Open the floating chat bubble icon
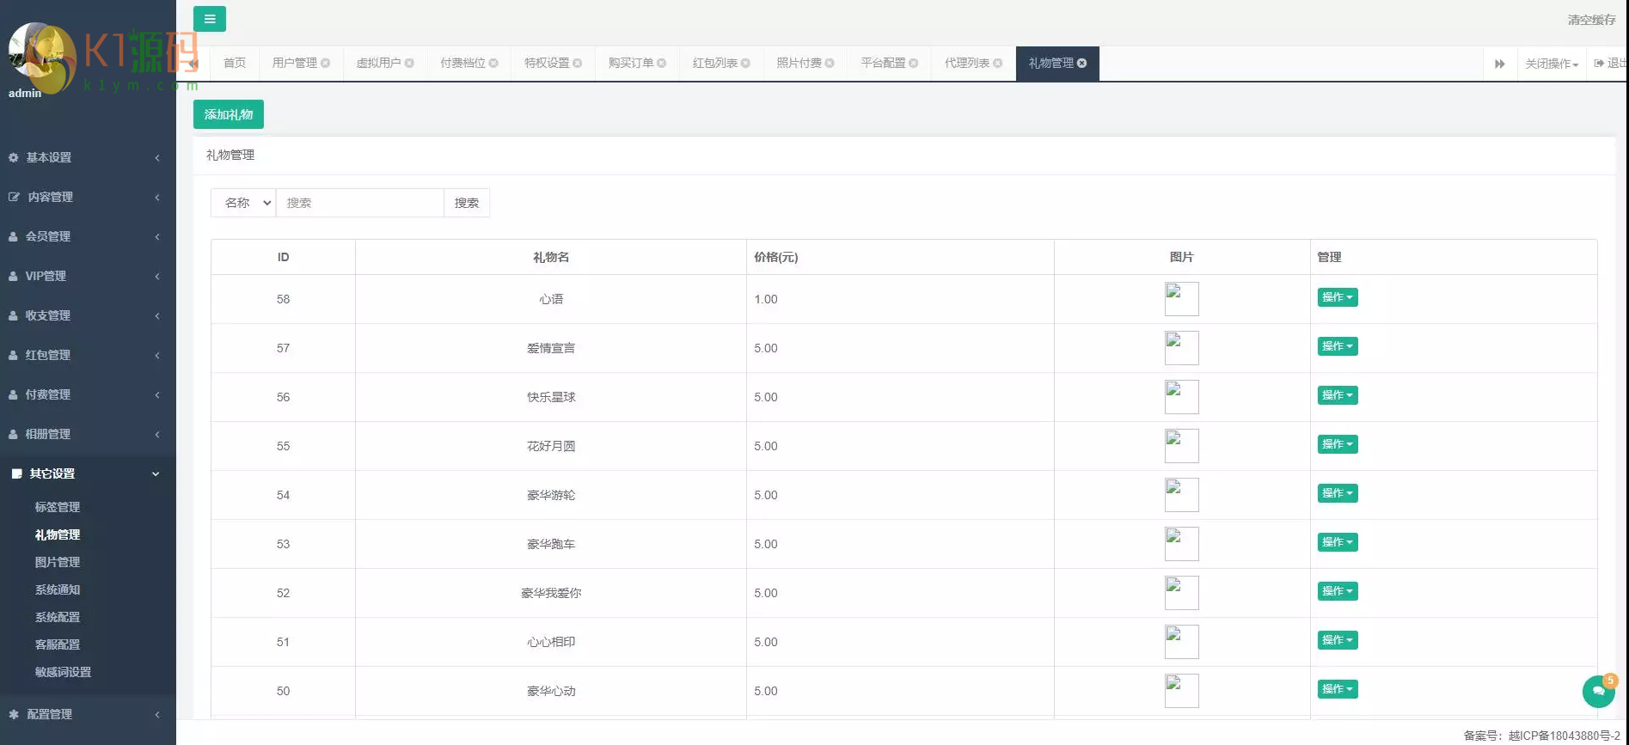1629x745 pixels. click(x=1598, y=691)
